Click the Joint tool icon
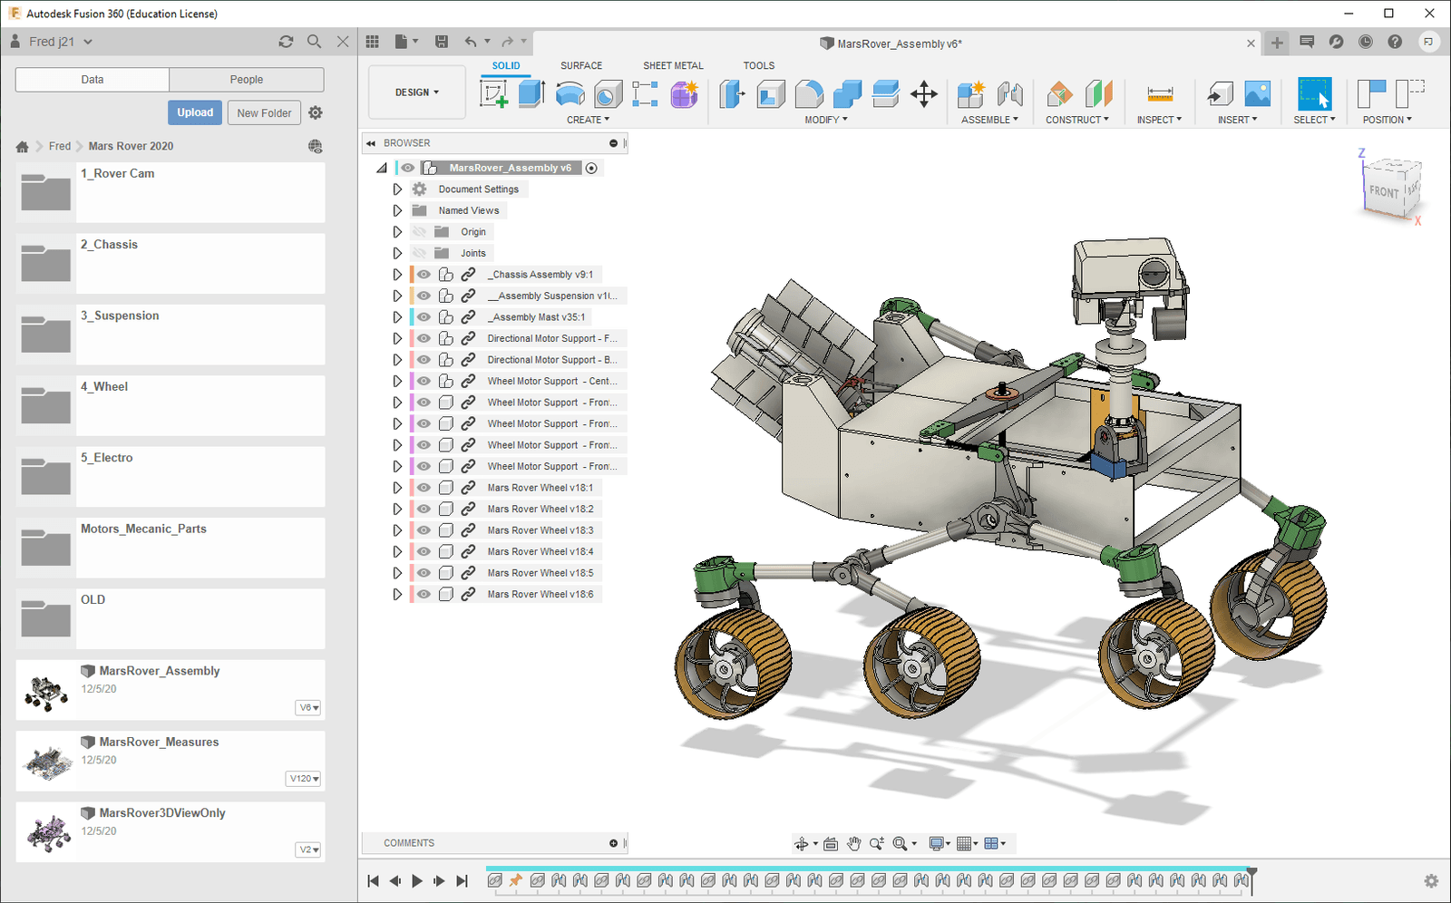The image size is (1451, 903). [x=1009, y=93]
